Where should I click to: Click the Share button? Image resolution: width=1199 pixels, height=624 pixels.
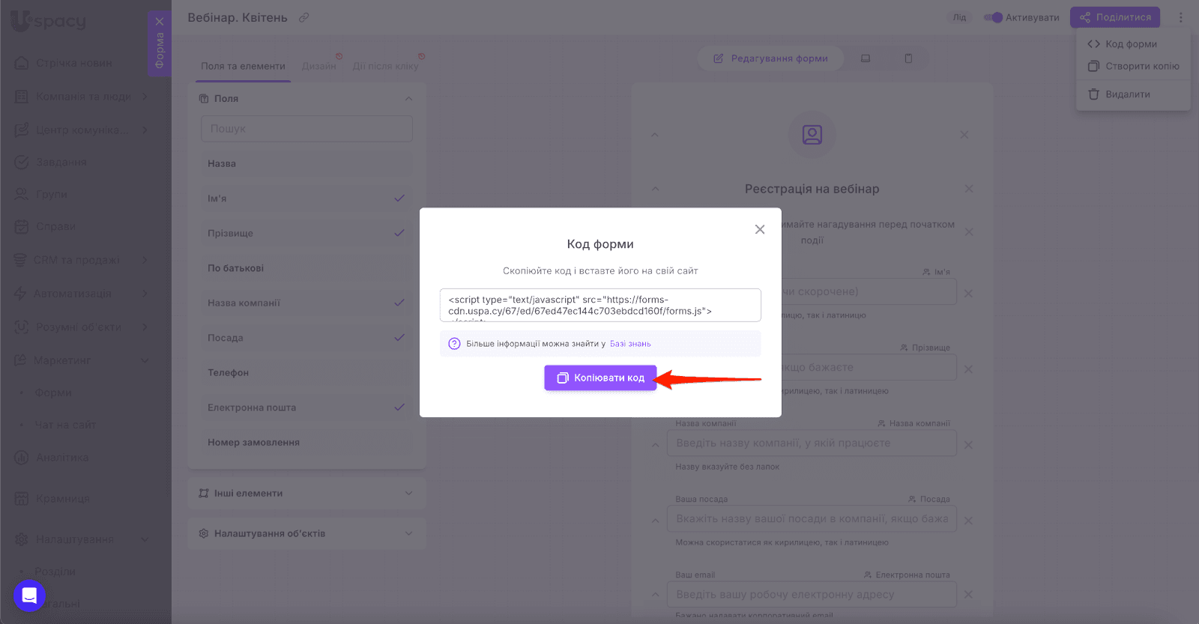[x=1114, y=17]
